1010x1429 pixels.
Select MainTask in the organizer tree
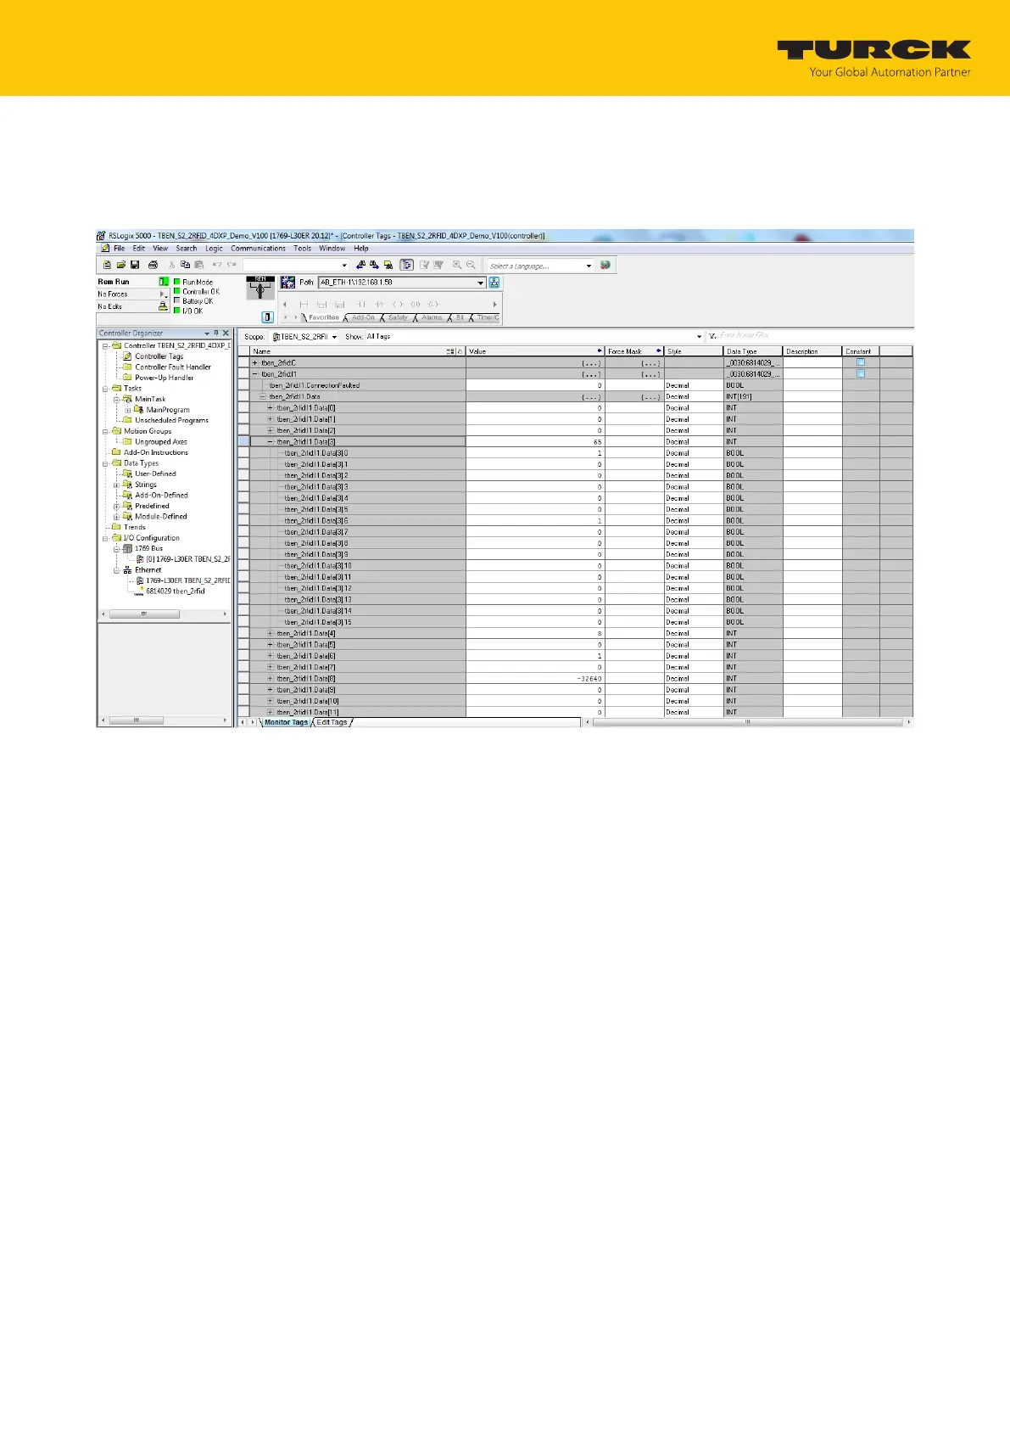150,400
